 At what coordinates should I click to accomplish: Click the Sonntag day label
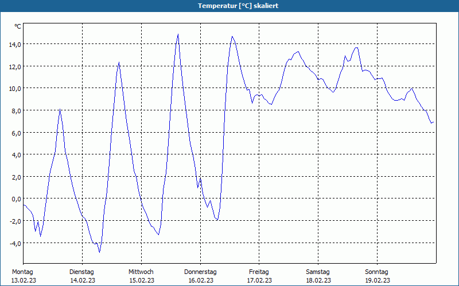[377, 272]
